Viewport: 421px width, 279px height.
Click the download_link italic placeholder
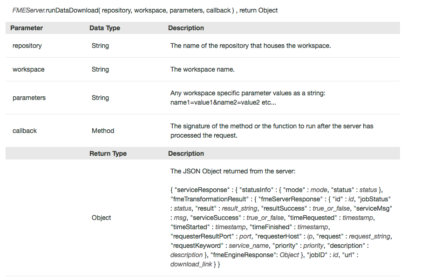191,264
